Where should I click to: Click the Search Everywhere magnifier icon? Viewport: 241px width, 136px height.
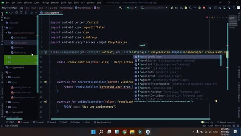tap(234, 8)
